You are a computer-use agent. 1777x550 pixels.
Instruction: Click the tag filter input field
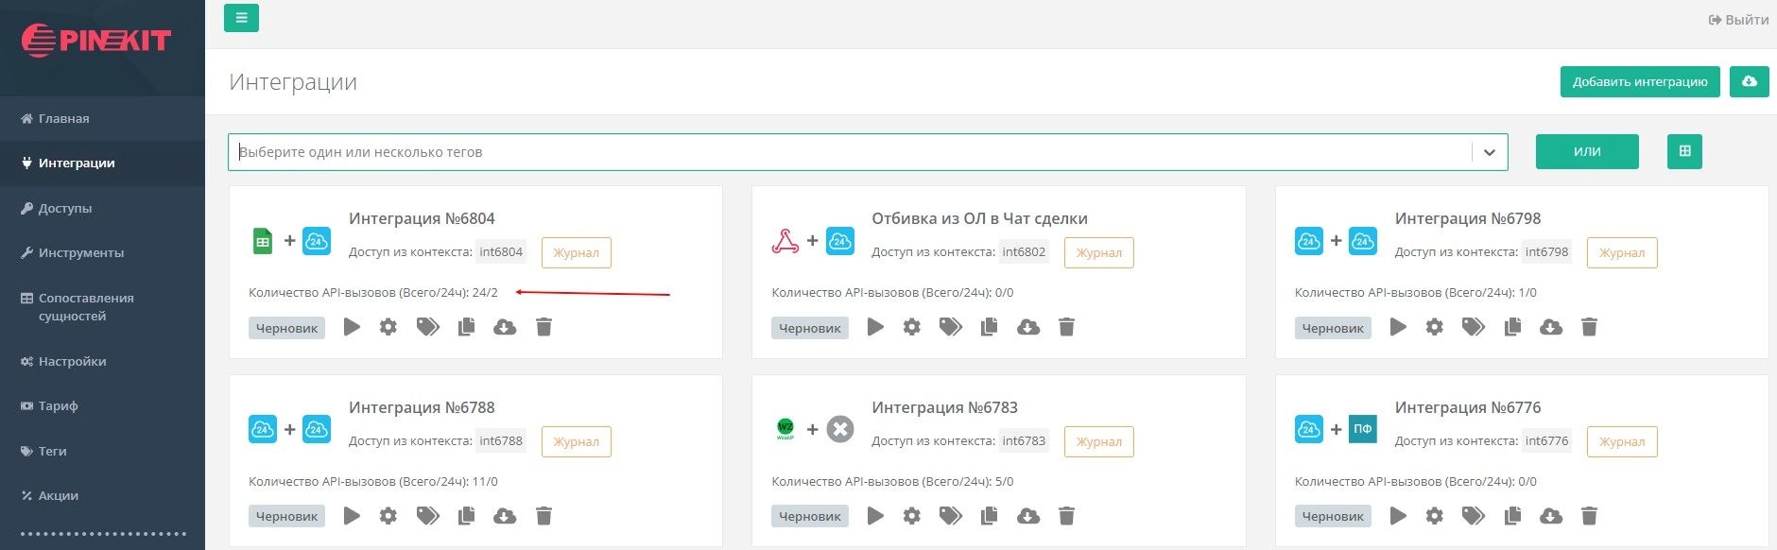(x=851, y=152)
